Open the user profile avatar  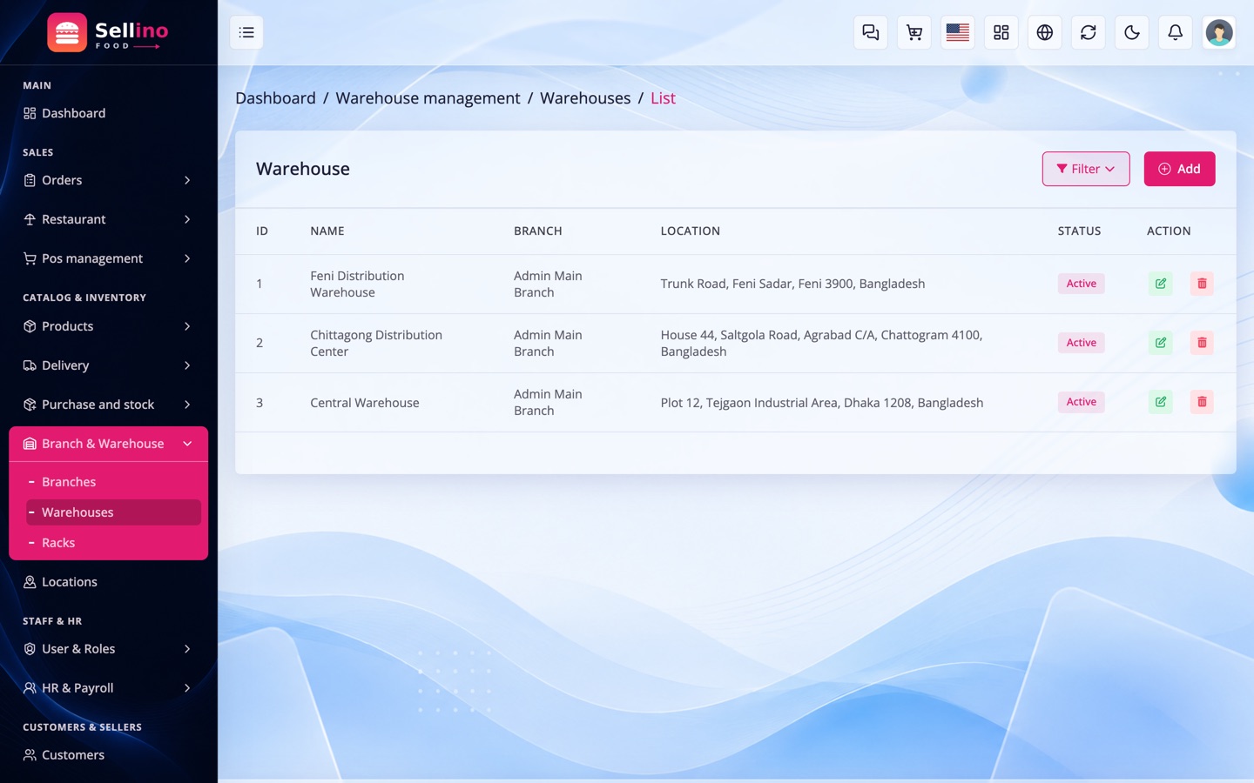click(x=1219, y=33)
